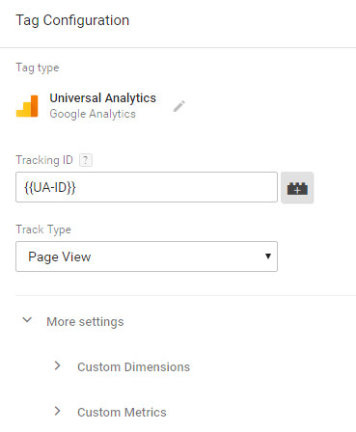This screenshot has height=432, width=356.
Task: Click the pencil edit icon beside Universal Analytics
Action: pos(179,106)
